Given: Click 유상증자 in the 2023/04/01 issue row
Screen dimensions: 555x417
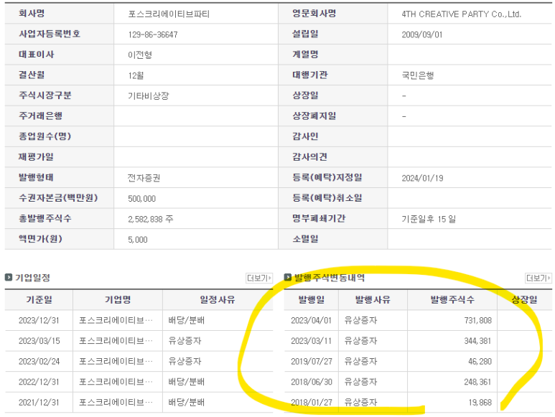Looking at the screenshot, I should pos(360,320).
